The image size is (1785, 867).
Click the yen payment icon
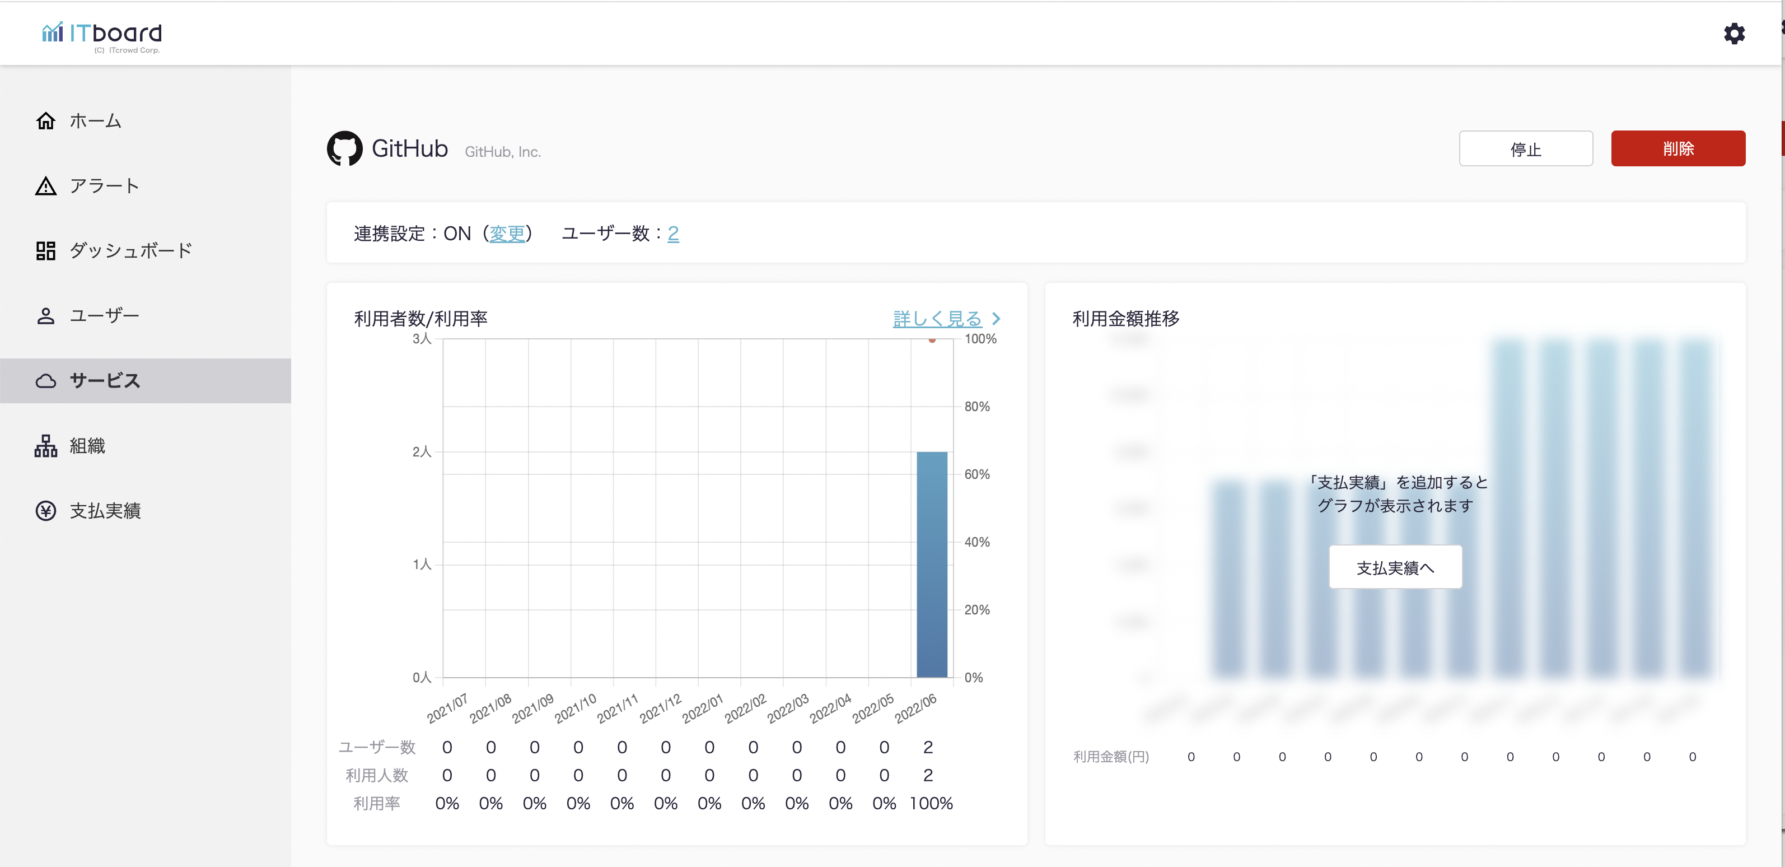46,511
